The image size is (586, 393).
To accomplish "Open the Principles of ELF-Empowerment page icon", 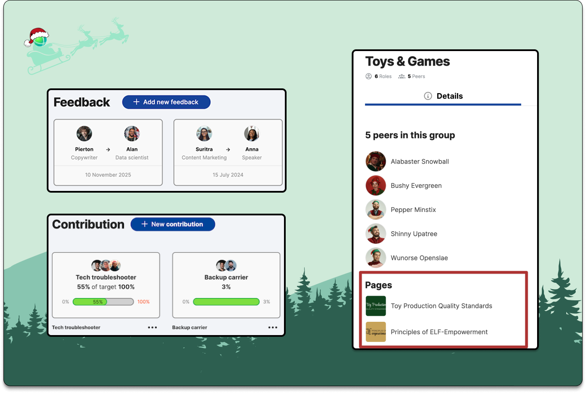I will click(x=375, y=332).
